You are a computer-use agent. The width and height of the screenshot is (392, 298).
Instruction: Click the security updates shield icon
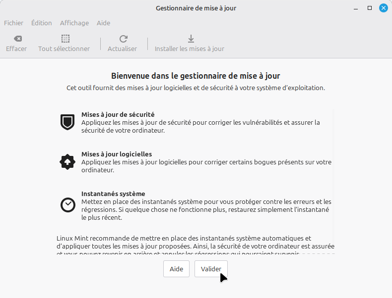click(x=67, y=122)
